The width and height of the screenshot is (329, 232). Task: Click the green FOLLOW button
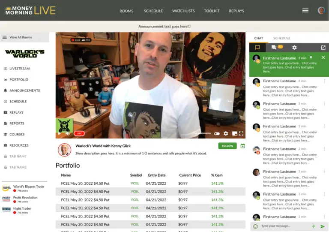click(227, 146)
